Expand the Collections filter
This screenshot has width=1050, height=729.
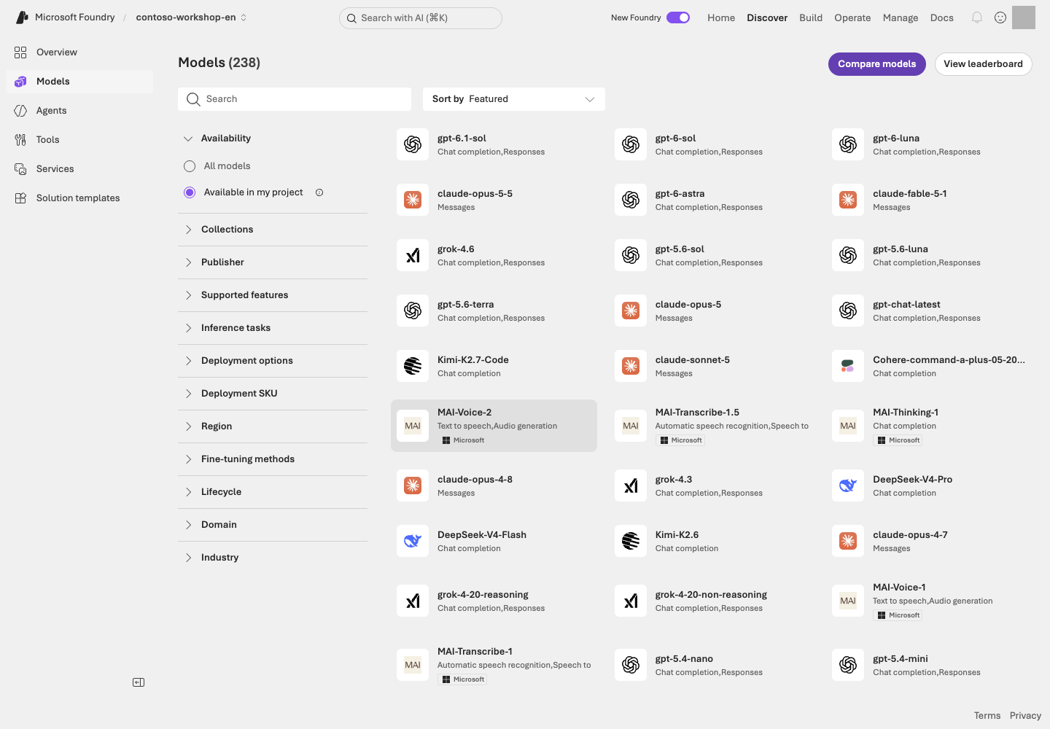click(x=273, y=230)
